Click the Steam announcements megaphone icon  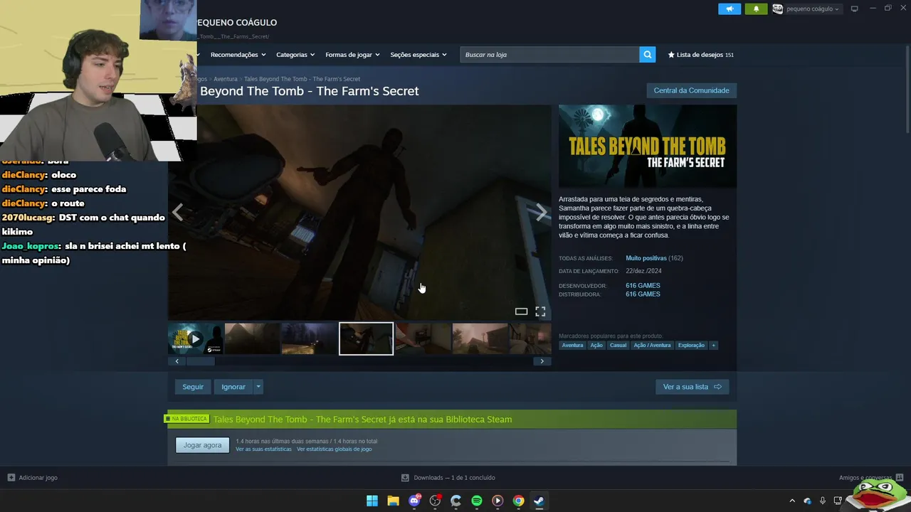(730, 9)
